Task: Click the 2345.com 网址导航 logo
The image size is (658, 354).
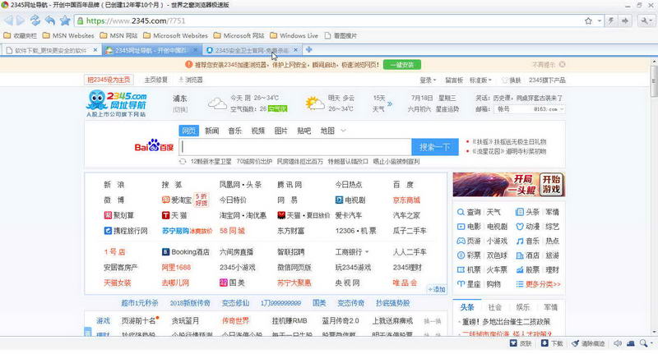Action: click(x=116, y=103)
